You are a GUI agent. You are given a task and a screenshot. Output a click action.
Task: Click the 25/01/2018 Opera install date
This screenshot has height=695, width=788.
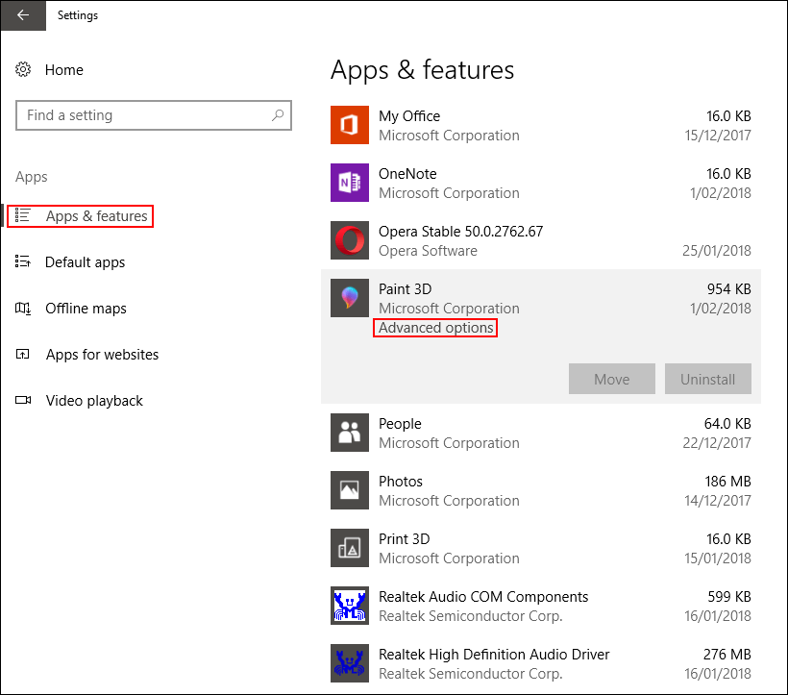point(717,251)
